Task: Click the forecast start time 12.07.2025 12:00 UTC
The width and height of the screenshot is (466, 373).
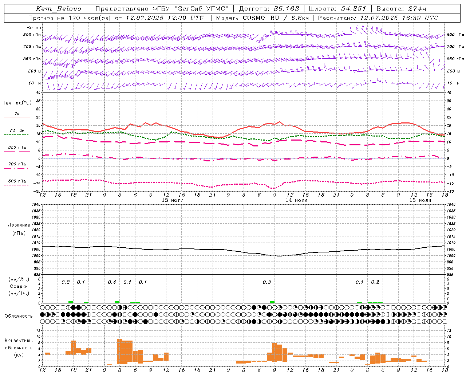Action: click(165, 18)
